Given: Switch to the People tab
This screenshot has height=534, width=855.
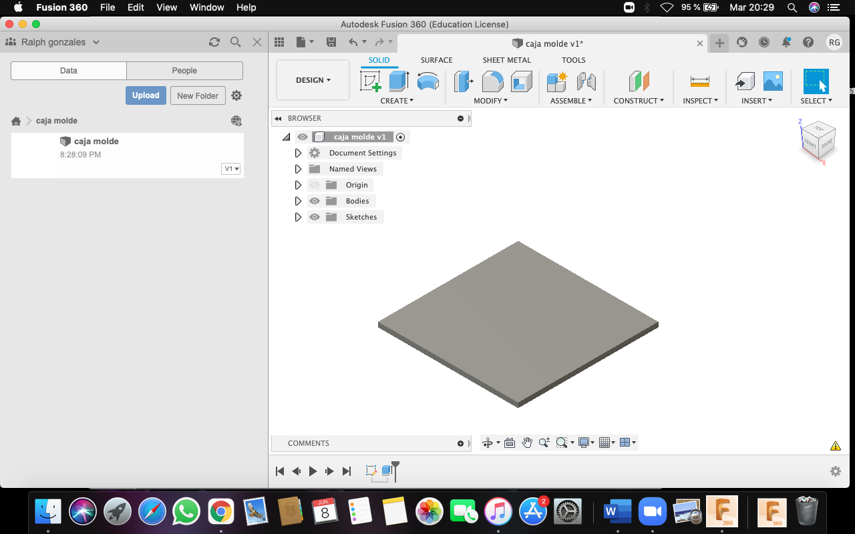Looking at the screenshot, I should pos(184,71).
